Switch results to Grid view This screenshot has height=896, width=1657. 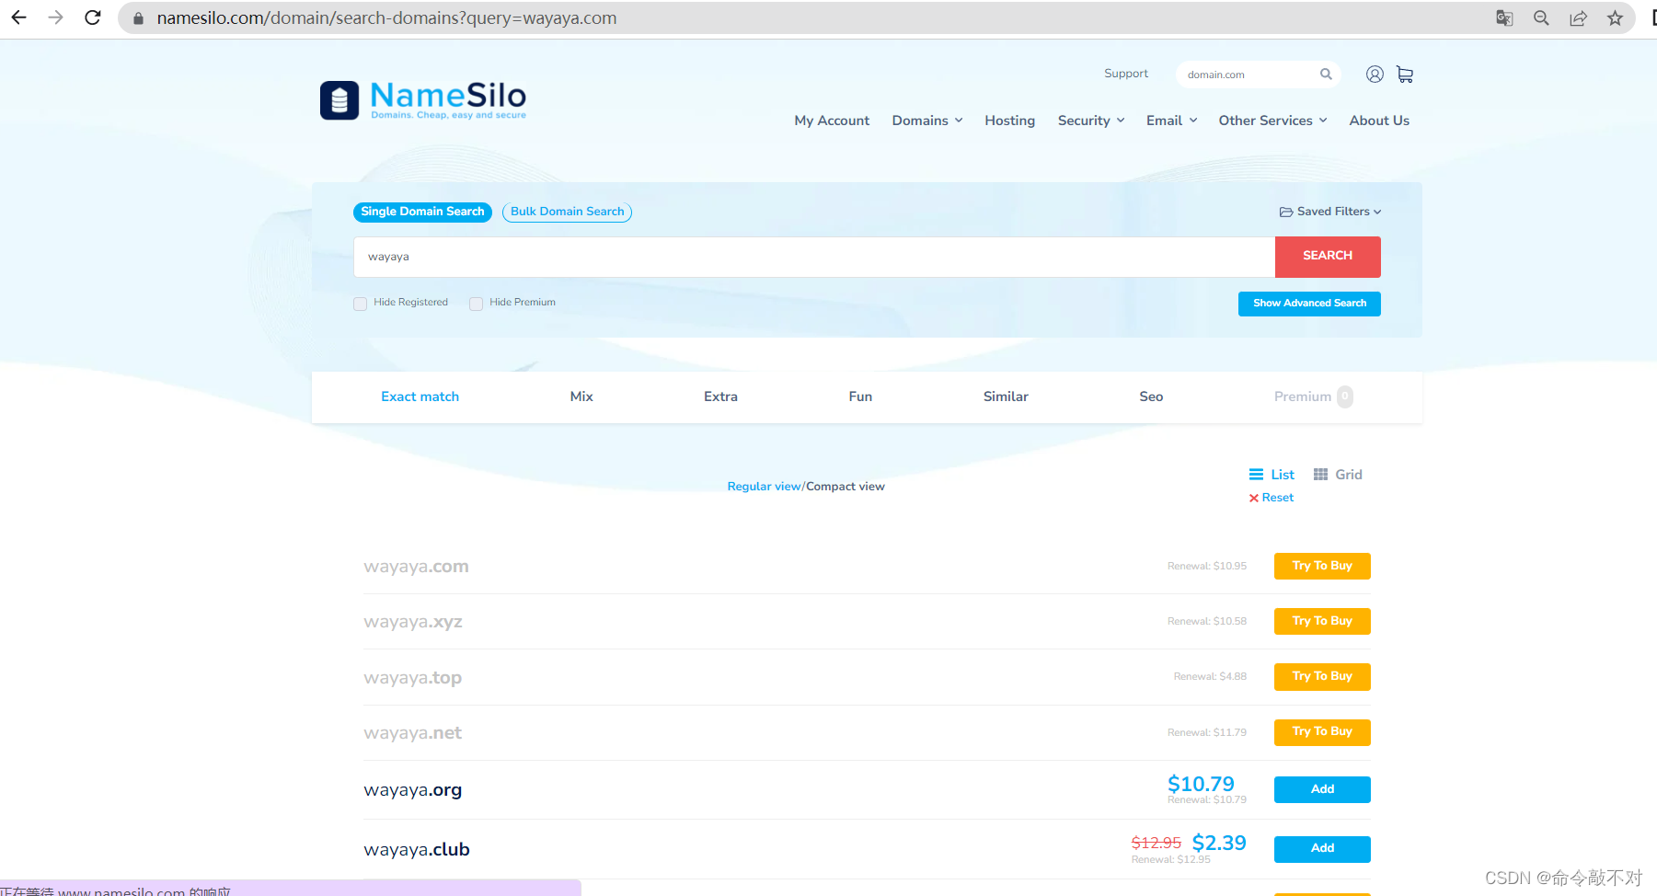pos(1338,475)
